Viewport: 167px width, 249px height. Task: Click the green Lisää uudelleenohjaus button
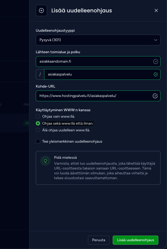point(136,240)
